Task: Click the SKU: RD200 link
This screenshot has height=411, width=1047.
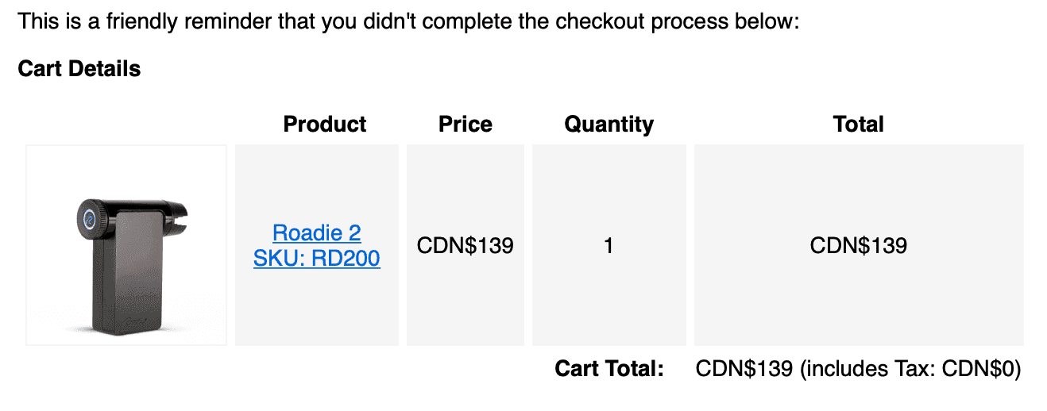Action: [x=316, y=259]
